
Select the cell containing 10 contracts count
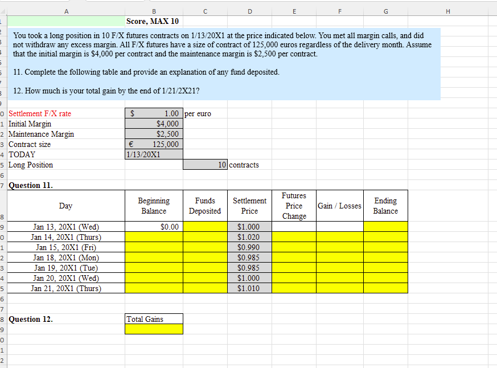tap(205, 165)
